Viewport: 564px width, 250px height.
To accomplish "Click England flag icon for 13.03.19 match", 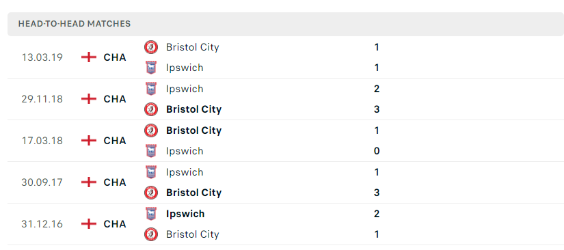I will click(89, 57).
